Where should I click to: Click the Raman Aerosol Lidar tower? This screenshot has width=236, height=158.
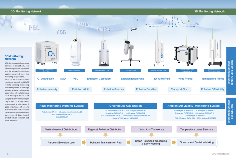(x=157, y=54)
